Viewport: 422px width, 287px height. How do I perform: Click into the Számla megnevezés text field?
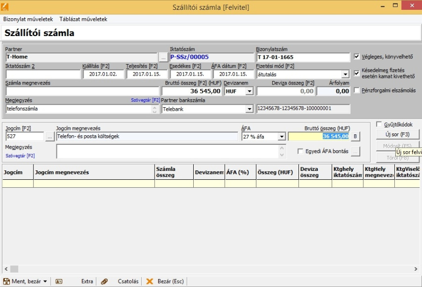click(x=82, y=91)
